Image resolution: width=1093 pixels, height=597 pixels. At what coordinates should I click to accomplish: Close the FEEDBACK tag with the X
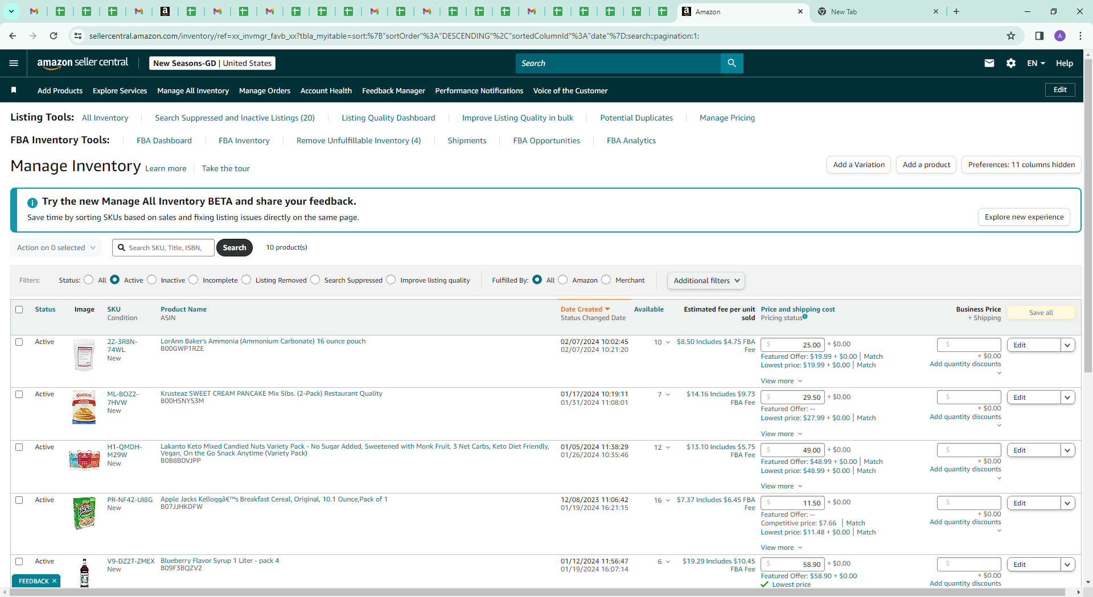tap(55, 581)
